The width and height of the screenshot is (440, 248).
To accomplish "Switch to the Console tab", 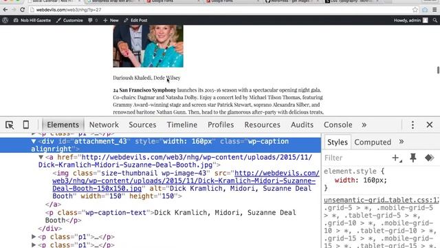I will (x=338, y=125).
